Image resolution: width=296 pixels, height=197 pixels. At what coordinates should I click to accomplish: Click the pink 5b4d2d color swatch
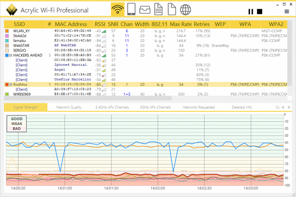pos(7,36)
